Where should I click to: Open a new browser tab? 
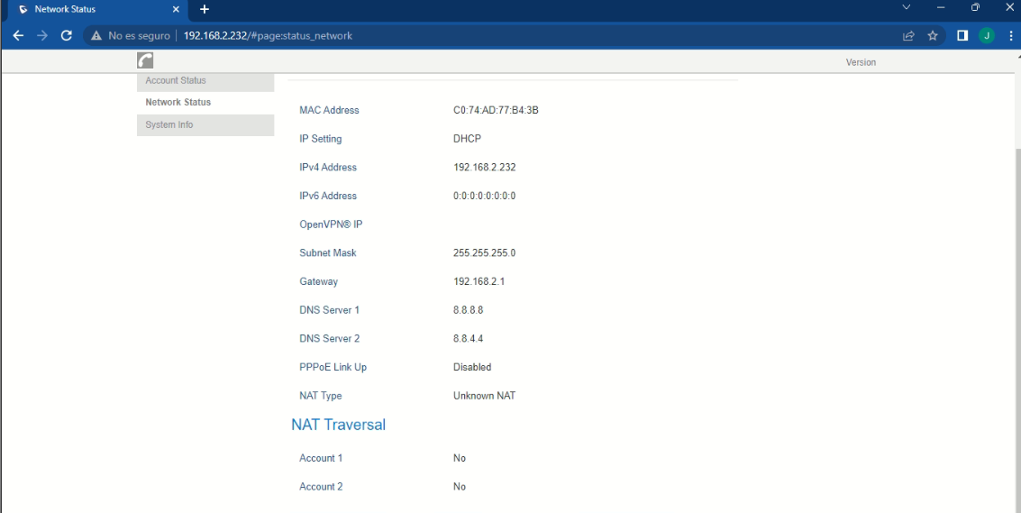coord(205,9)
